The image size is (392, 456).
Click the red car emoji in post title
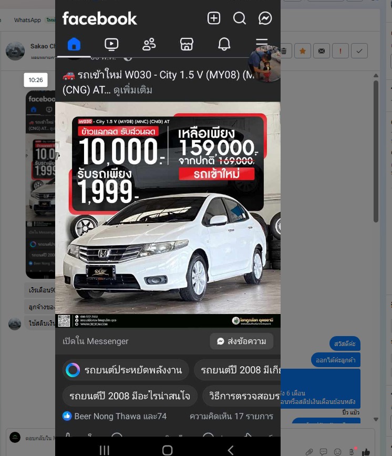pyautogui.click(x=69, y=75)
